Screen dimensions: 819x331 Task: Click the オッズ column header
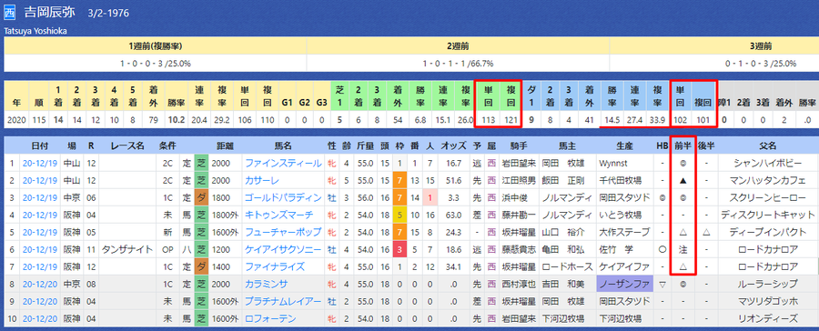point(453,145)
